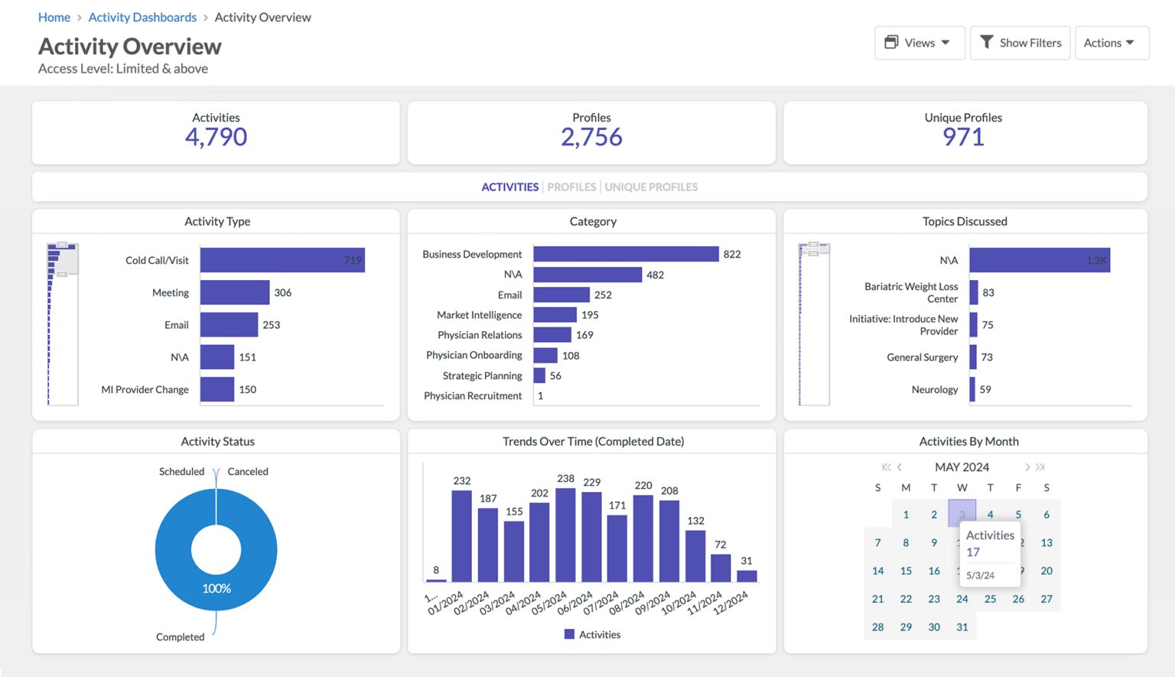The width and height of the screenshot is (1175, 677).
Task: Switch to the UNIQUE PROFILES tab
Action: click(x=651, y=187)
